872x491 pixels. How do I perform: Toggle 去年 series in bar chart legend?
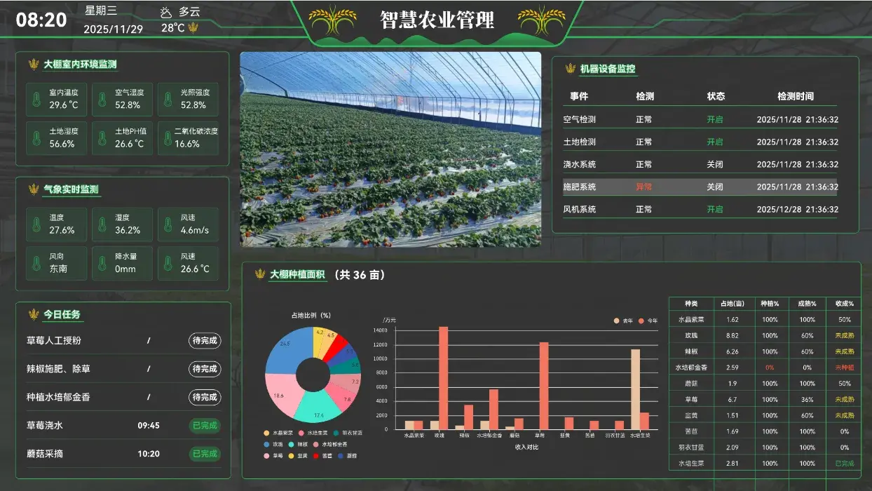(x=622, y=321)
